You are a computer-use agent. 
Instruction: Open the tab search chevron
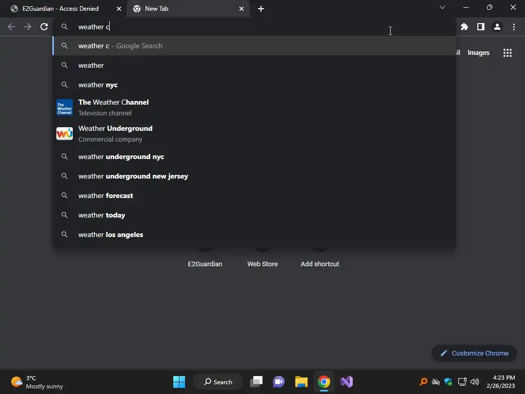coord(442,7)
